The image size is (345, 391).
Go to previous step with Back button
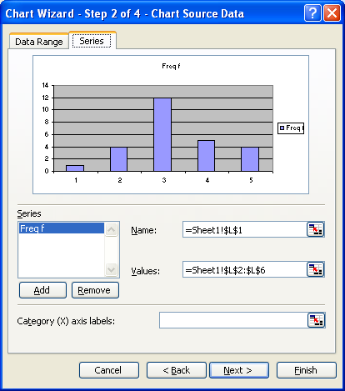click(177, 370)
